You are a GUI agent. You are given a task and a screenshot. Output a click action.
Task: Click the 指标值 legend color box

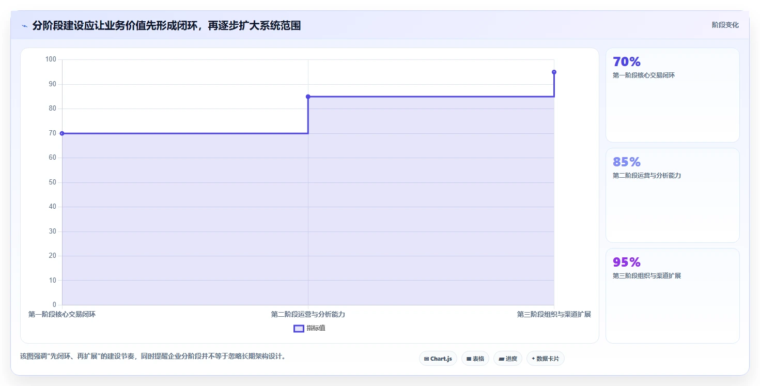299,328
